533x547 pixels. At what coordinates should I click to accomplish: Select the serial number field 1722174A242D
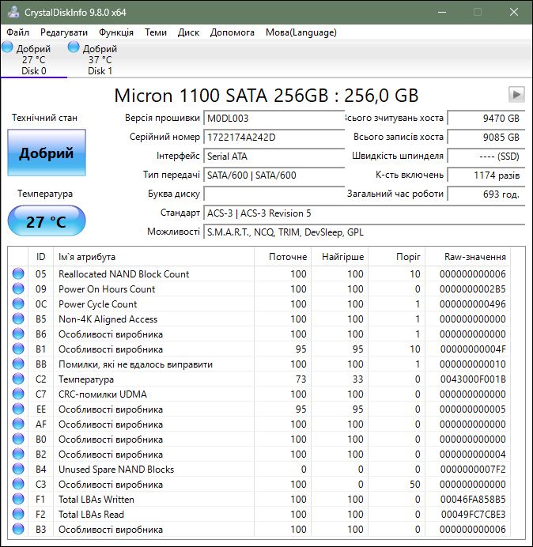(274, 137)
